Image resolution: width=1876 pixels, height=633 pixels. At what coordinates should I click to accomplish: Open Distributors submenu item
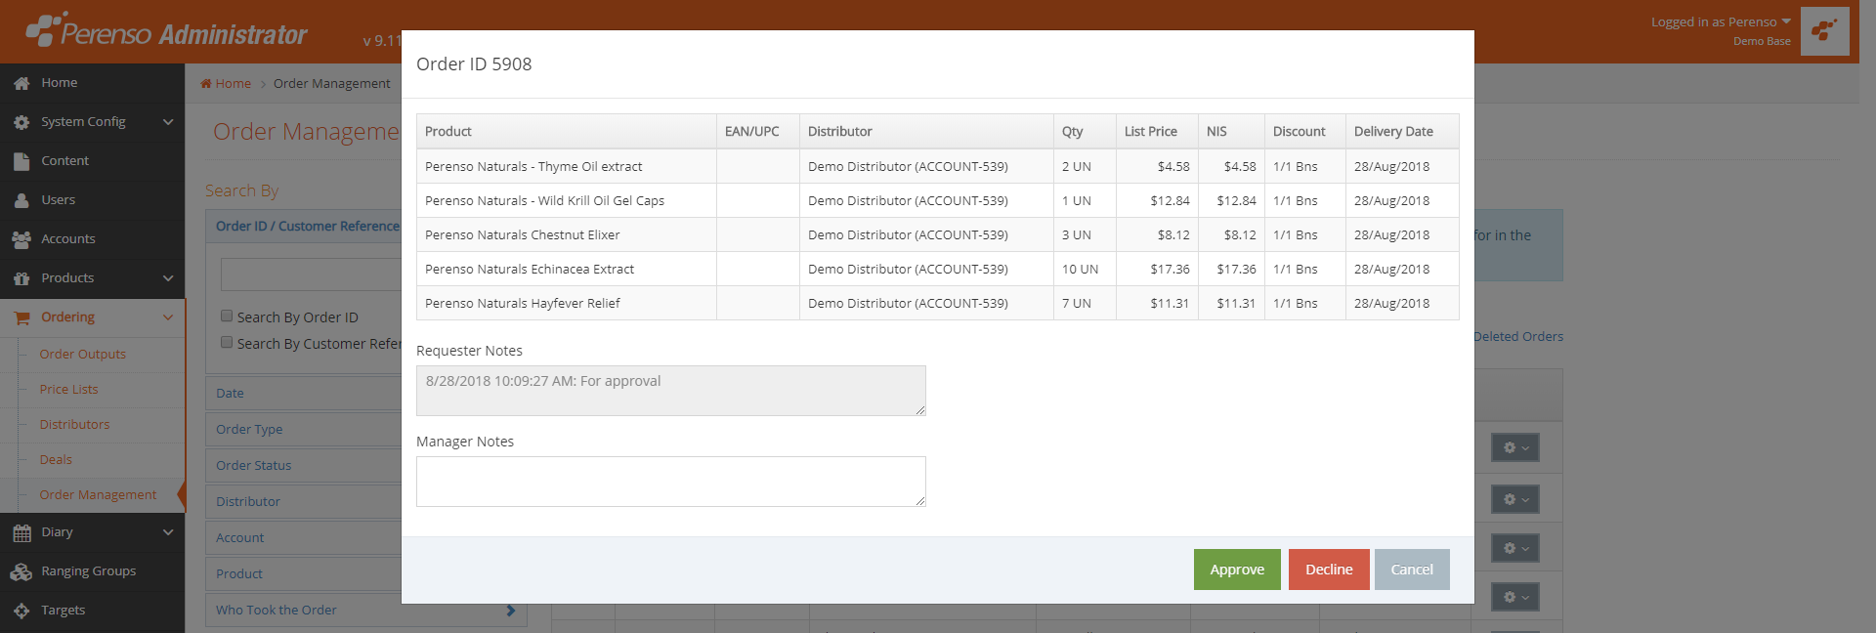click(x=74, y=425)
